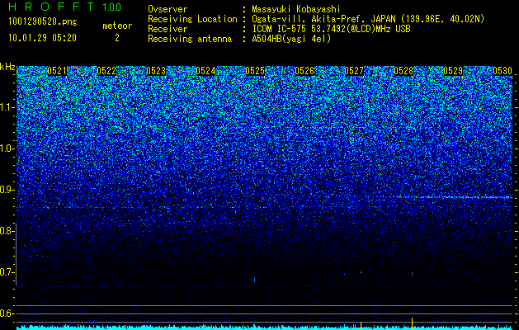Click the small echo spot below 0527
519x330 pixels.
coord(361,273)
